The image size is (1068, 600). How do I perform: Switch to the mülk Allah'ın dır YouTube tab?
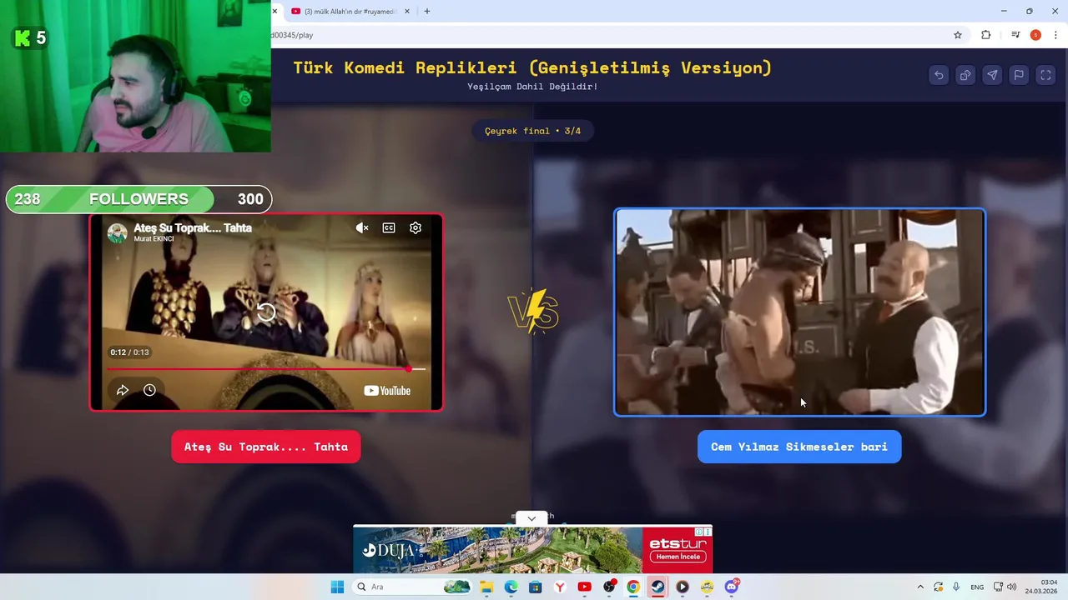click(350, 12)
